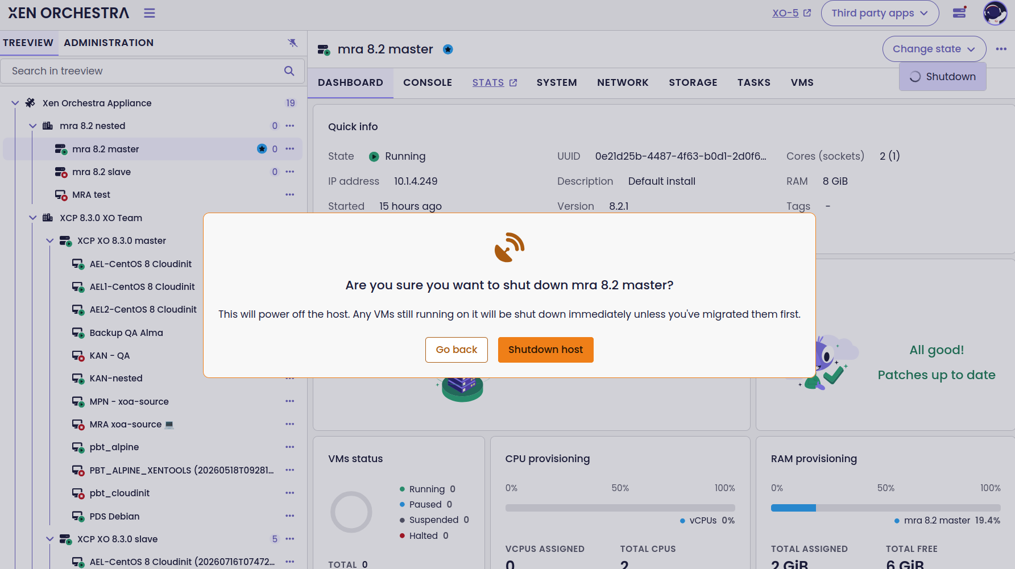Viewport: 1015px width, 569px height.
Task: Switch to the Administration tab
Action: pyautogui.click(x=109, y=43)
